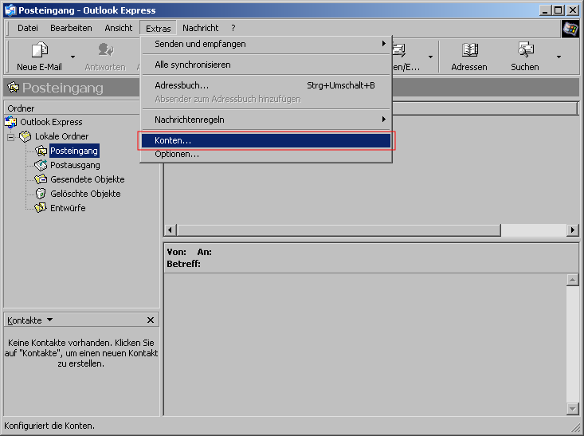Viewport: 584px width, 436px height.
Task: Click the Windows logo throbber icon
Action: (x=570, y=29)
